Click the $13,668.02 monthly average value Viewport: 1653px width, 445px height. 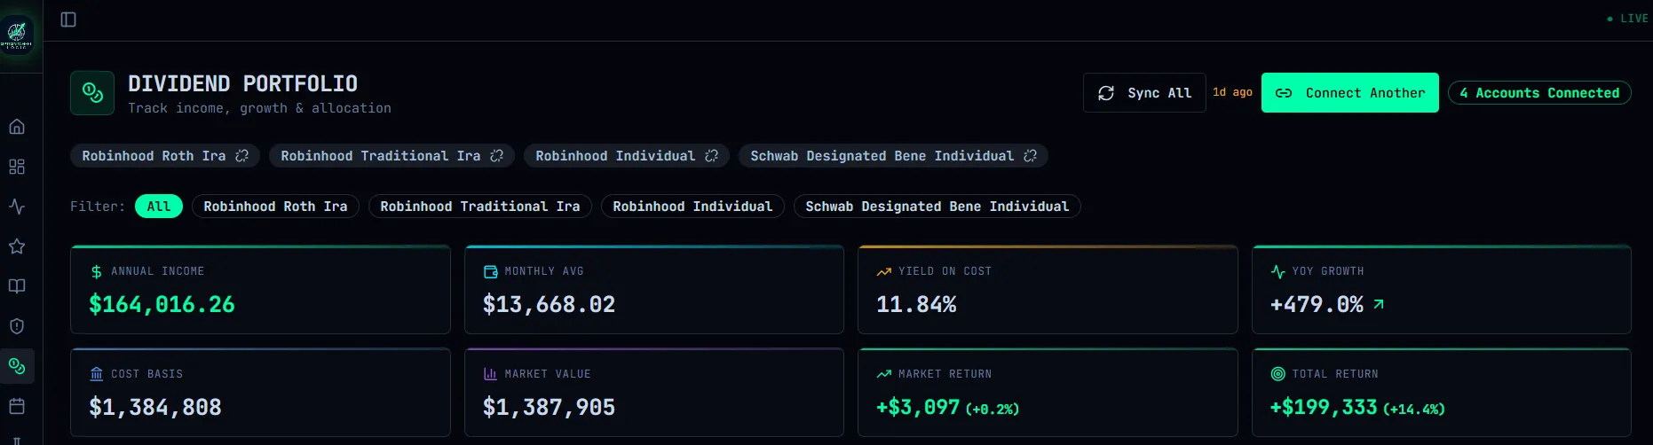point(549,305)
